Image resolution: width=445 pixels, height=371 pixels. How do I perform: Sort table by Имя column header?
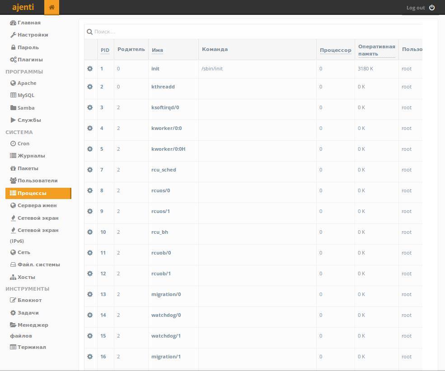click(157, 50)
